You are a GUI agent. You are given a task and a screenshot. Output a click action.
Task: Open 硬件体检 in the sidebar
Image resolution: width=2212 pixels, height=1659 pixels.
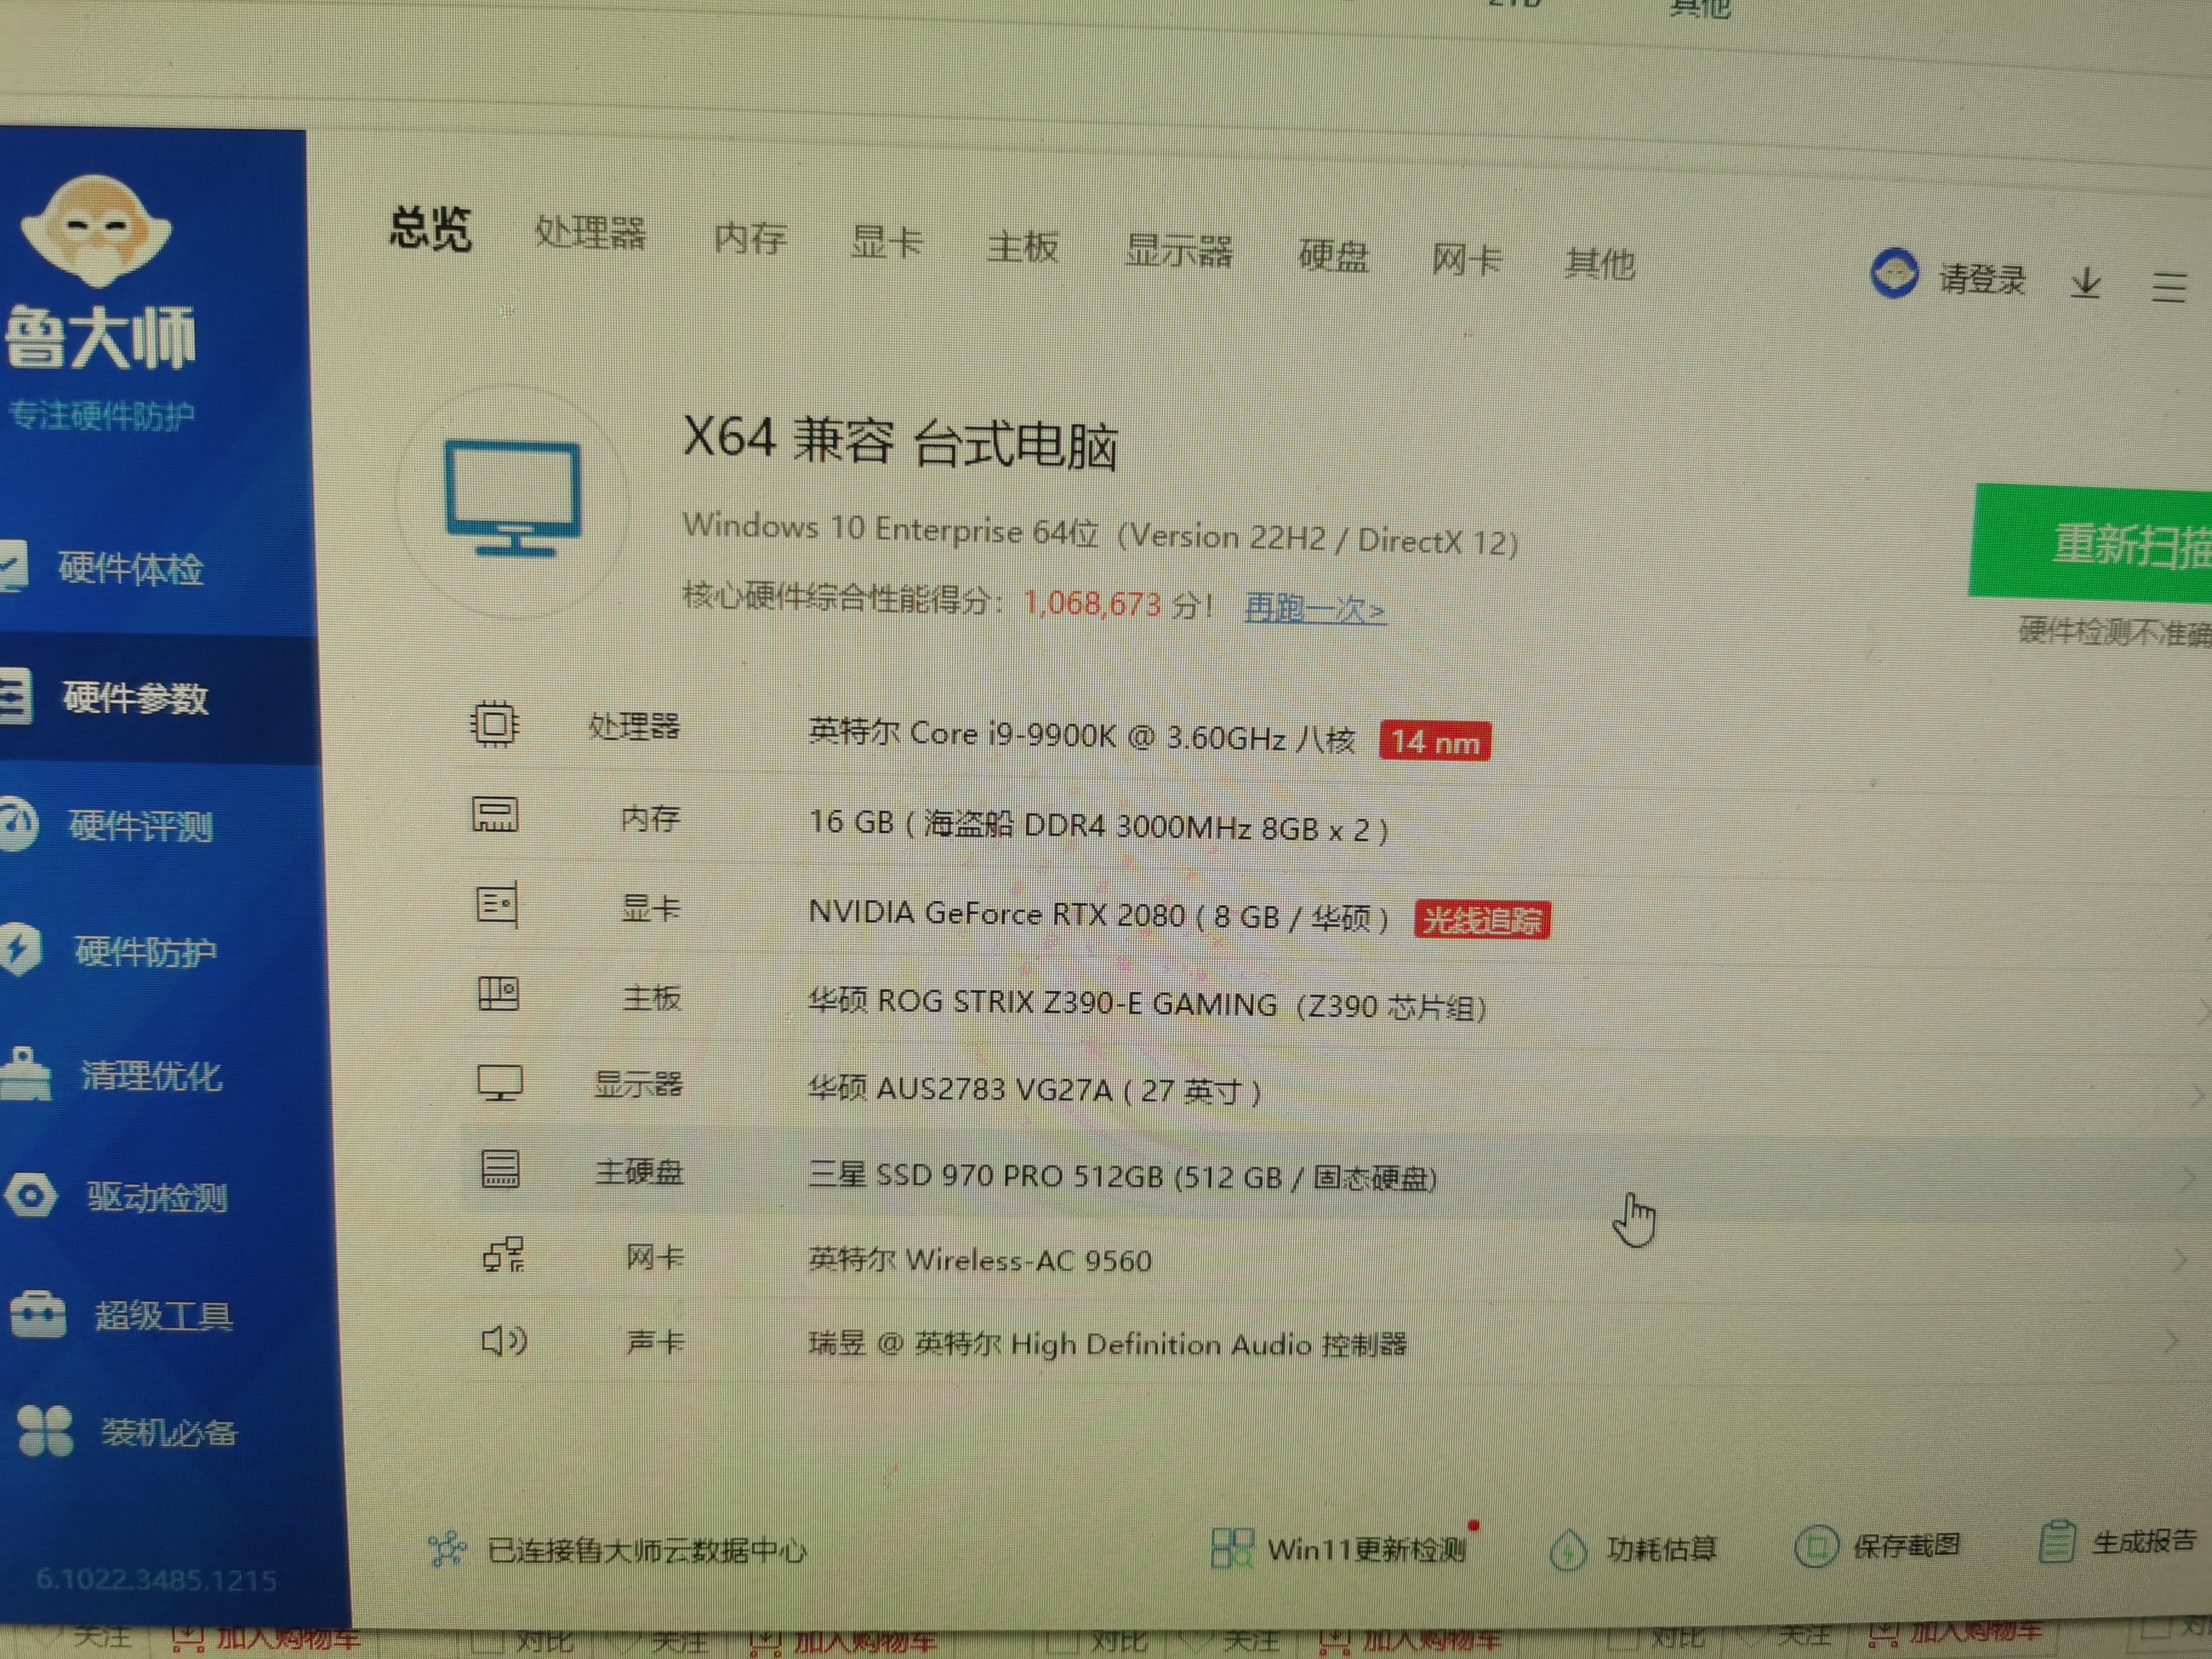click(x=131, y=568)
